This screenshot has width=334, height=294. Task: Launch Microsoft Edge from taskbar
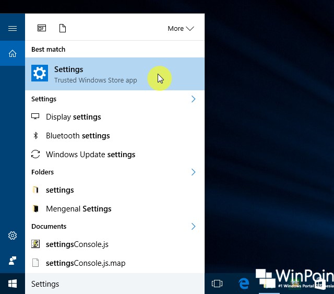(x=244, y=284)
